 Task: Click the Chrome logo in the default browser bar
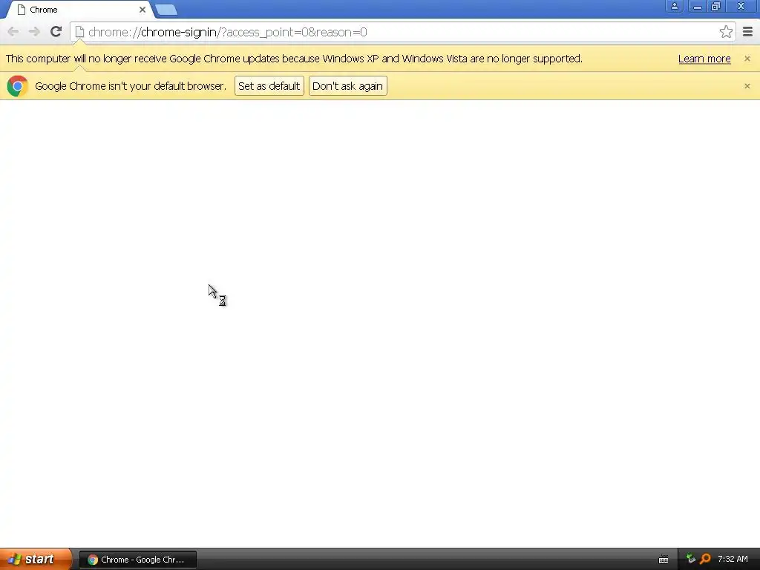(x=18, y=86)
